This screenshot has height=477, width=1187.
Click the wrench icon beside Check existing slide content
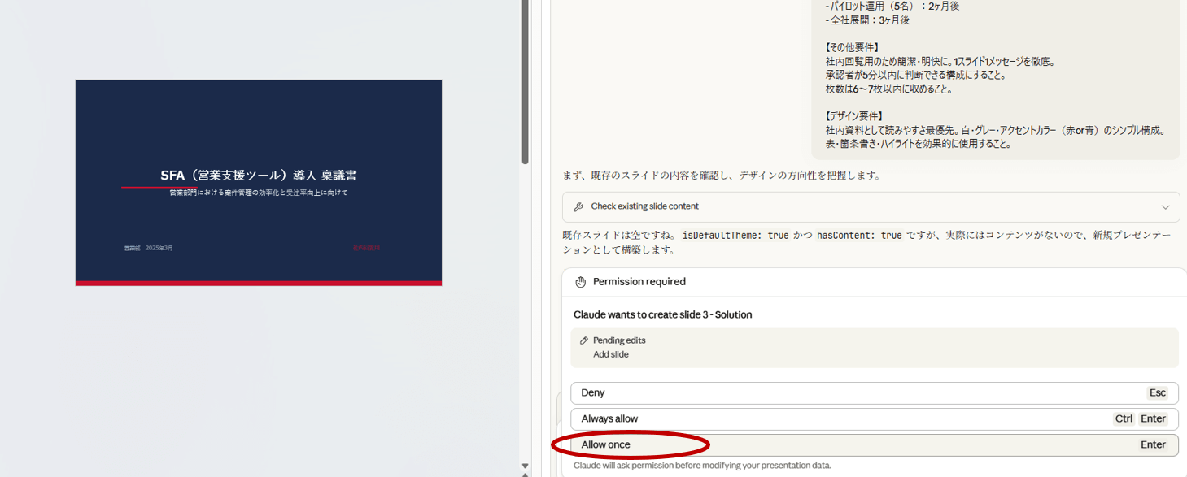[x=578, y=206]
